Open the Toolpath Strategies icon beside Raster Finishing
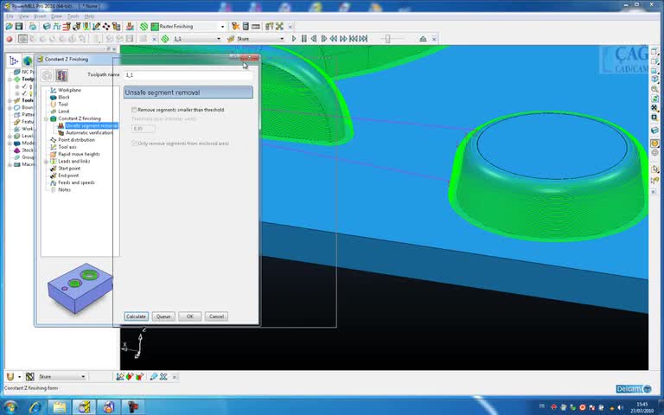This screenshot has width=664, height=415. point(144,26)
